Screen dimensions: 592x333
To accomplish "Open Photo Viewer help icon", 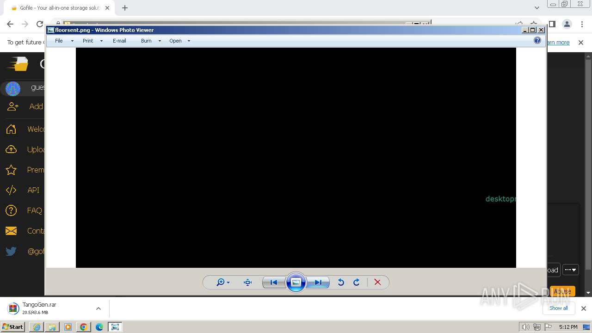I will pyautogui.click(x=537, y=40).
